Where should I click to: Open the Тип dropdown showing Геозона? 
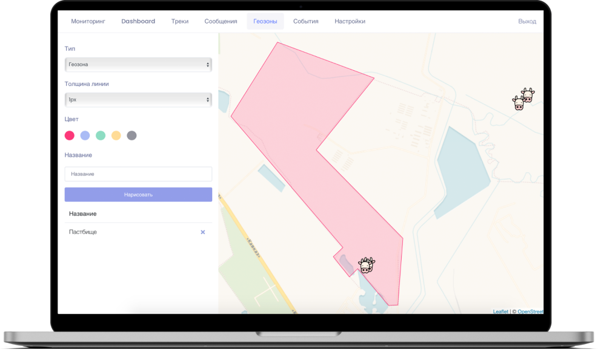(x=138, y=64)
